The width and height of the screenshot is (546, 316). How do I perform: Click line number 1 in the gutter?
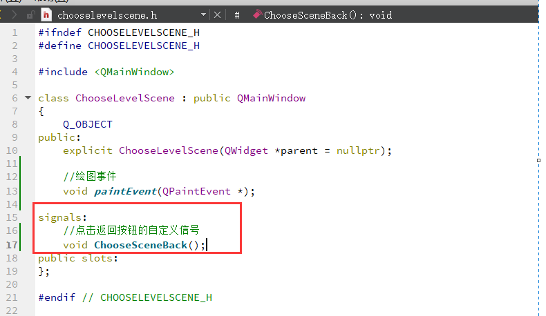pyautogui.click(x=15, y=32)
